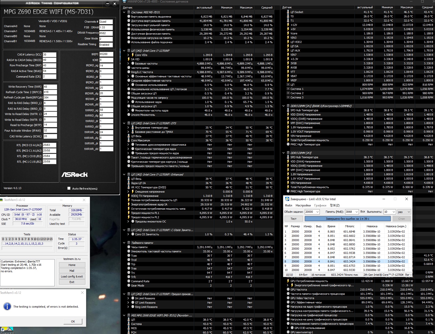
Task: Click Load config & exit in TestMem5
Action: click(72, 276)
